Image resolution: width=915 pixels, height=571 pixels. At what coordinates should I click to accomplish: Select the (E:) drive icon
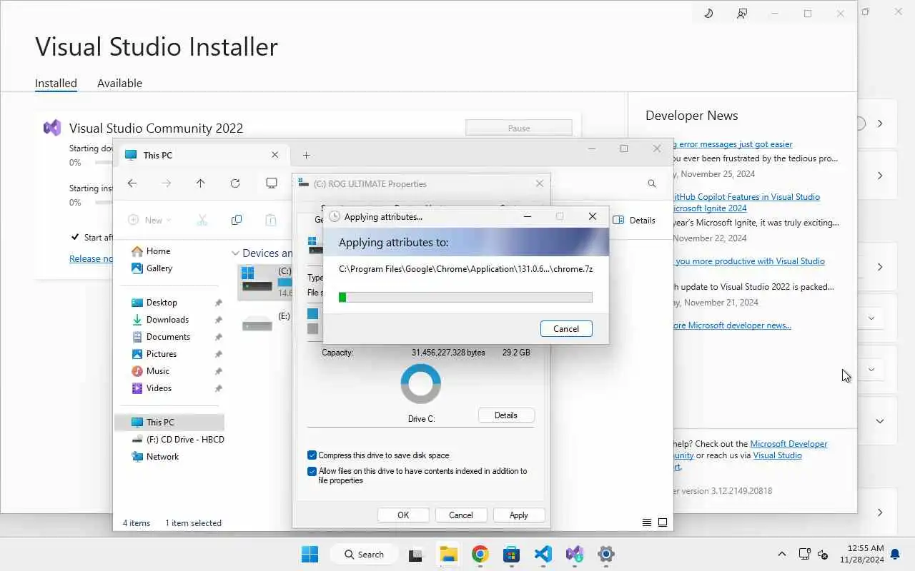pyautogui.click(x=257, y=323)
